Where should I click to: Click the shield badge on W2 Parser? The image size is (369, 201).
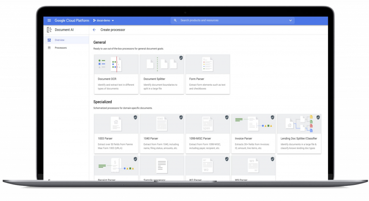click(x=227, y=159)
